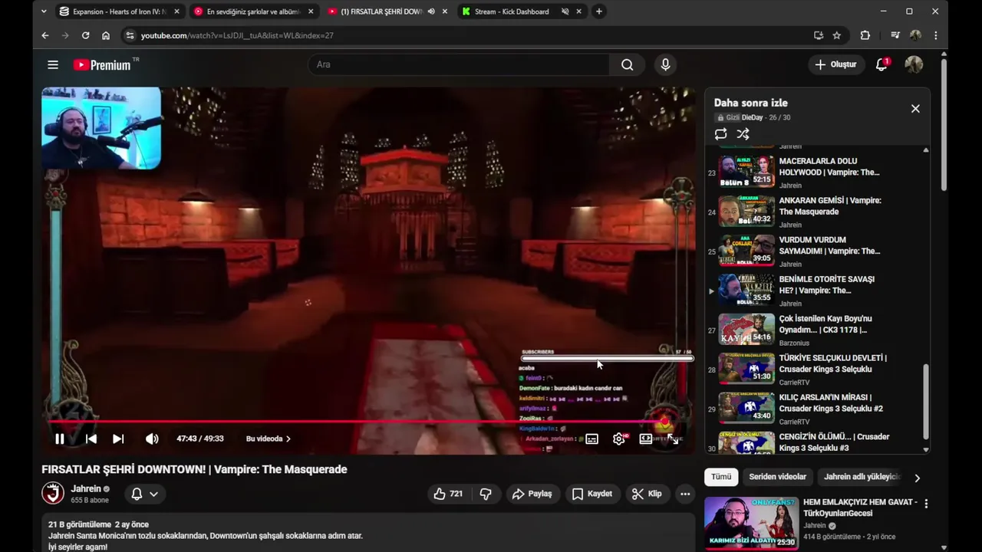Save video with 'Kaydet' button
Viewport: 982px width, 552px height.
(592, 494)
